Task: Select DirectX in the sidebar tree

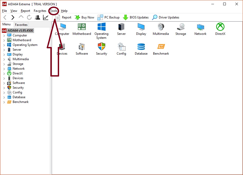Action: (x=18, y=73)
